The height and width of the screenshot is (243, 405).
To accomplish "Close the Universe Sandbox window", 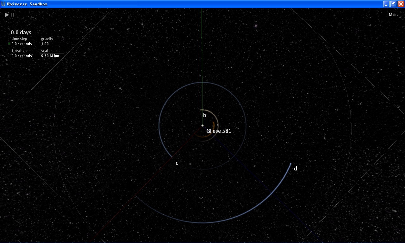I will [x=401, y=4].
